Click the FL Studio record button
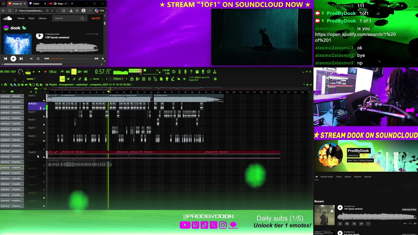The height and width of the screenshot is (235, 418). click(x=45, y=71)
